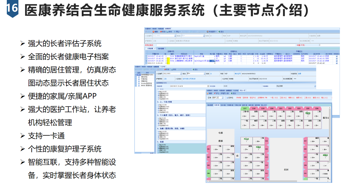Select room 216 side tag
Viewport: 350px width, 195px height.
click(266, 141)
